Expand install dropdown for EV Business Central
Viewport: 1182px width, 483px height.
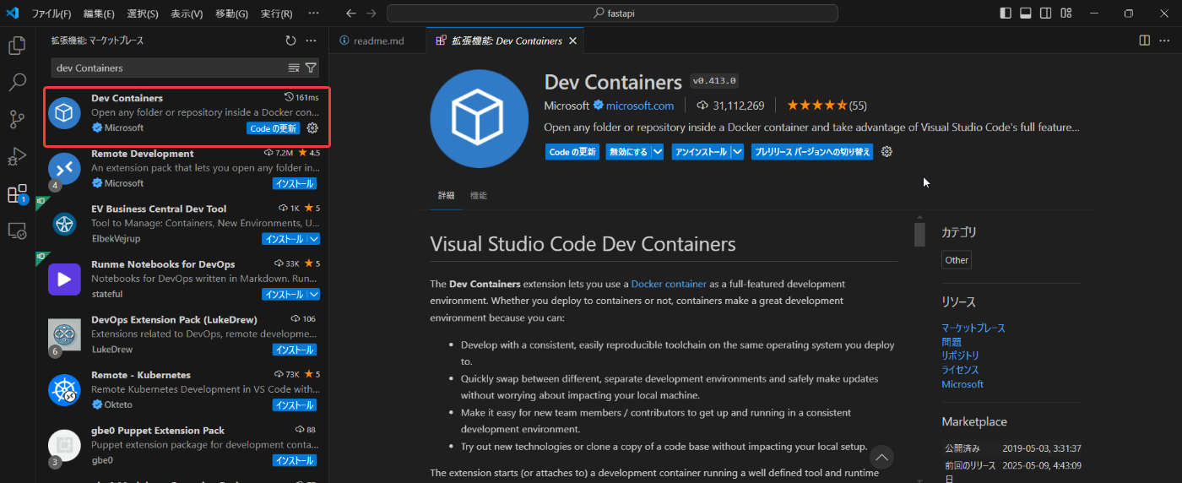coord(314,239)
